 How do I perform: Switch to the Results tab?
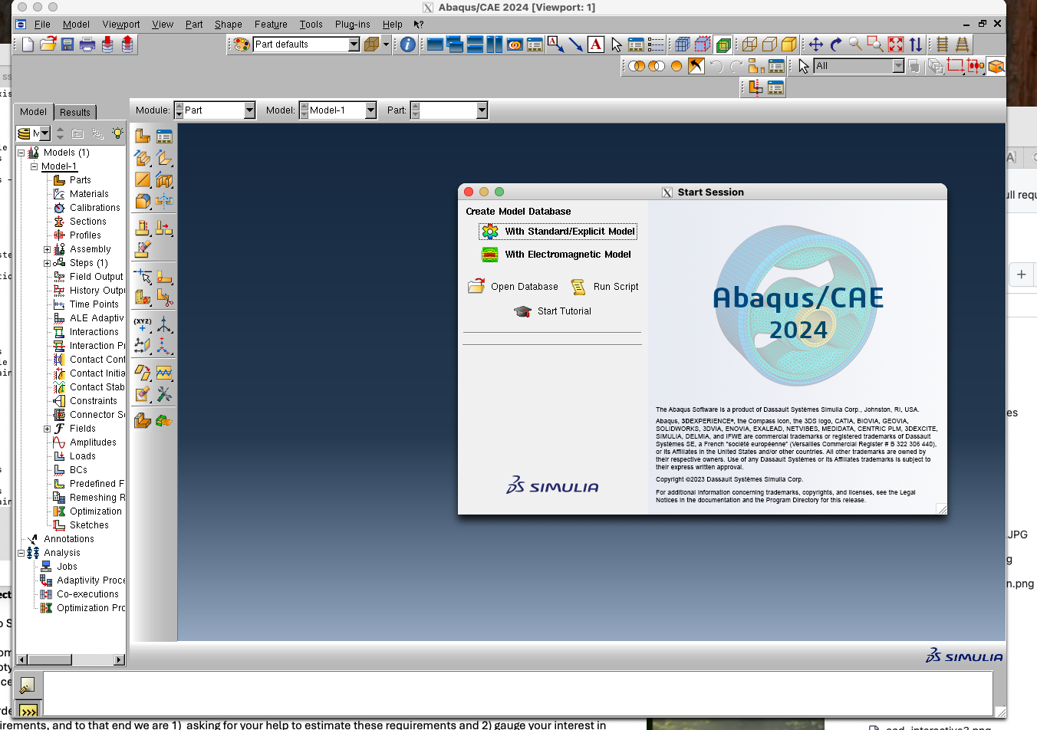click(x=75, y=112)
